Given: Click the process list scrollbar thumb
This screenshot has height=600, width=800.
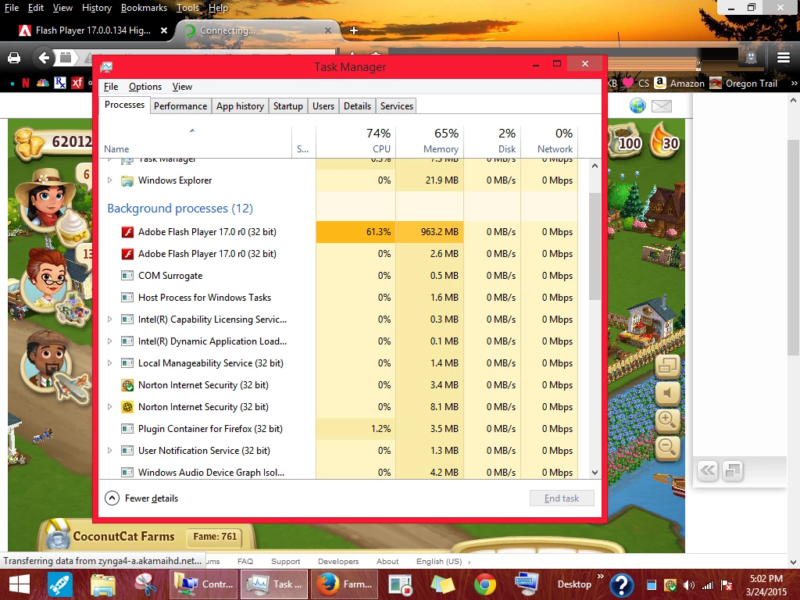Looking at the screenshot, I should 595,246.
